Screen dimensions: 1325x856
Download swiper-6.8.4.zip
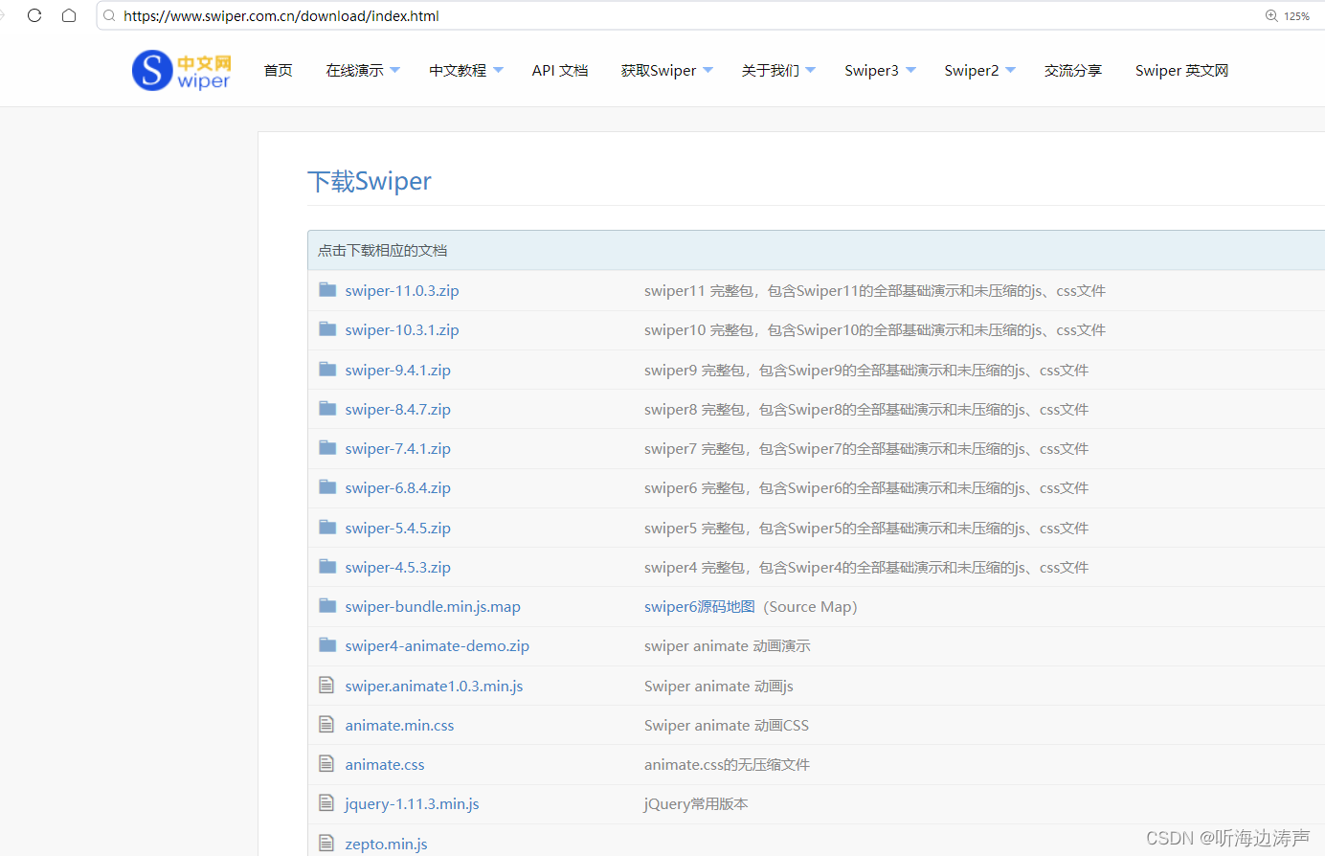(398, 487)
